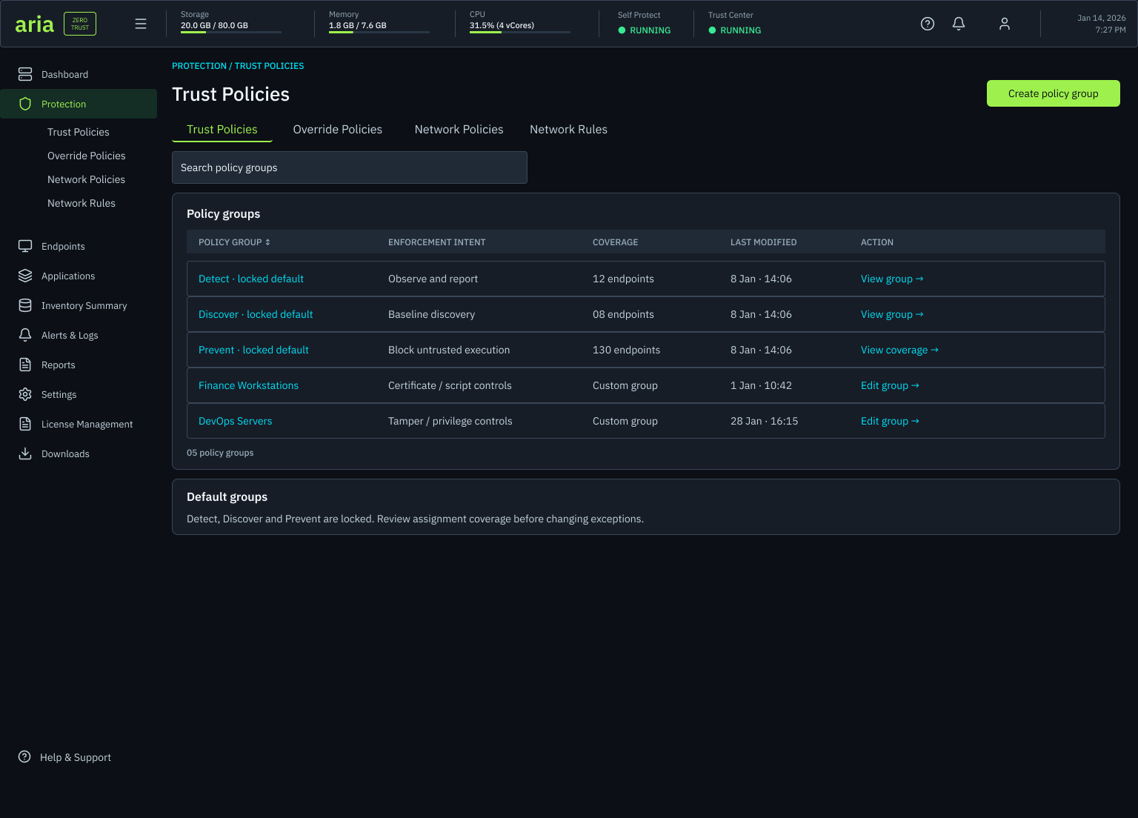Click Trust Center RUNNING status

point(734,30)
